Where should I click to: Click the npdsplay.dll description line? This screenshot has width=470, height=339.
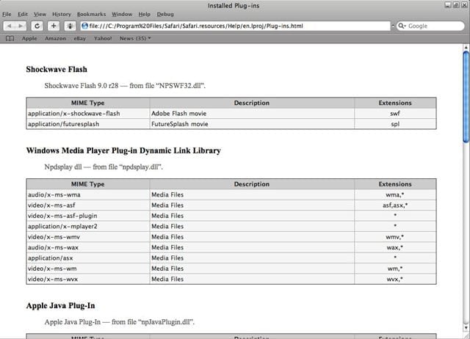(x=104, y=167)
